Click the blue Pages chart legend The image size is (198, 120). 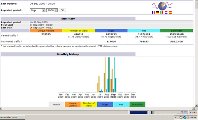point(105,104)
